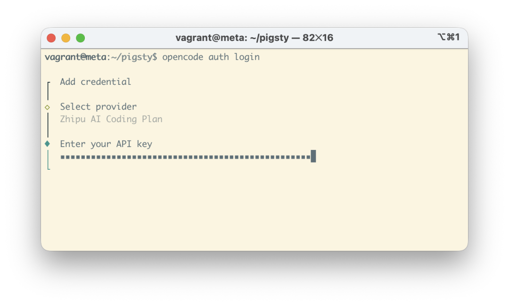Click the yellow minimize window button
This screenshot has width=509, height=305.
point(66,38)
